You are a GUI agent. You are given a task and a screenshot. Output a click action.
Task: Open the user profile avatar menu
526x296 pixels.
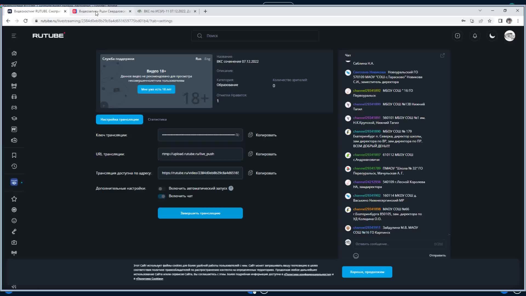tap(509, 36)
